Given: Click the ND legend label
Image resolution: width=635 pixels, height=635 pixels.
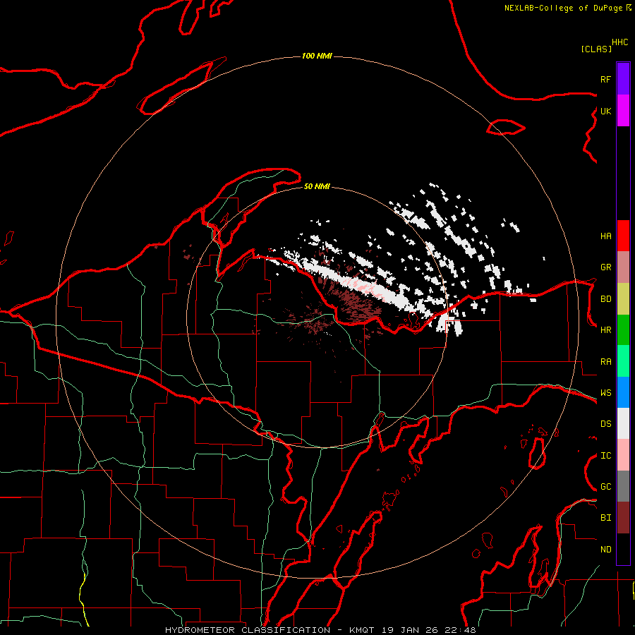Looking at the screenshot, I should coord(605,550).
